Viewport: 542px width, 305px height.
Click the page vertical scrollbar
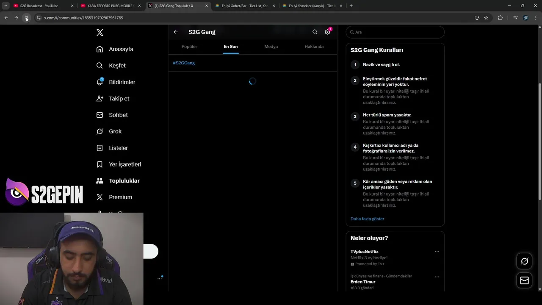click(x=539, y=142)
